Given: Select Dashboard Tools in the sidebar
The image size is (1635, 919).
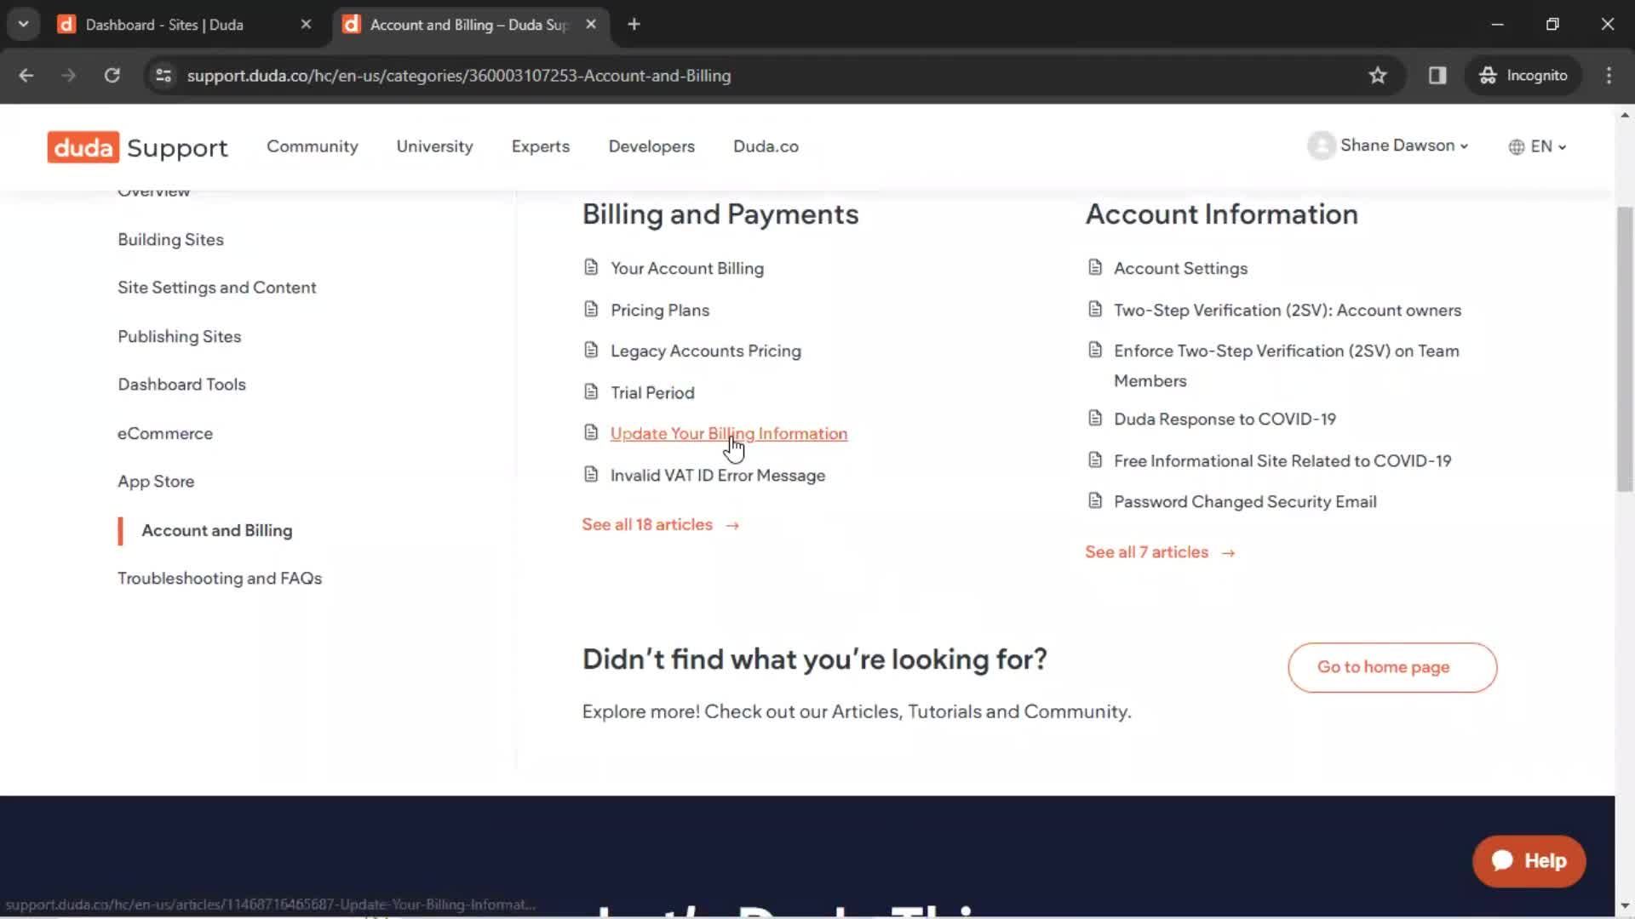Looking at the screenshot, I should [x=181, y=385].
